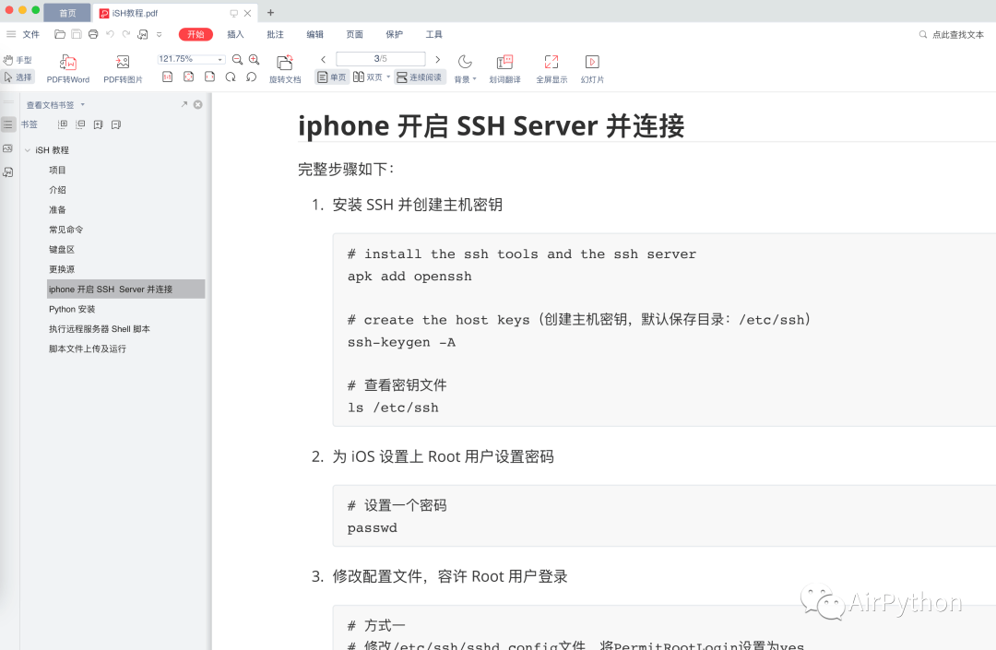Click the open folder icon in quick toolbar
Screen dimensions: 996x650
(60, 34)
